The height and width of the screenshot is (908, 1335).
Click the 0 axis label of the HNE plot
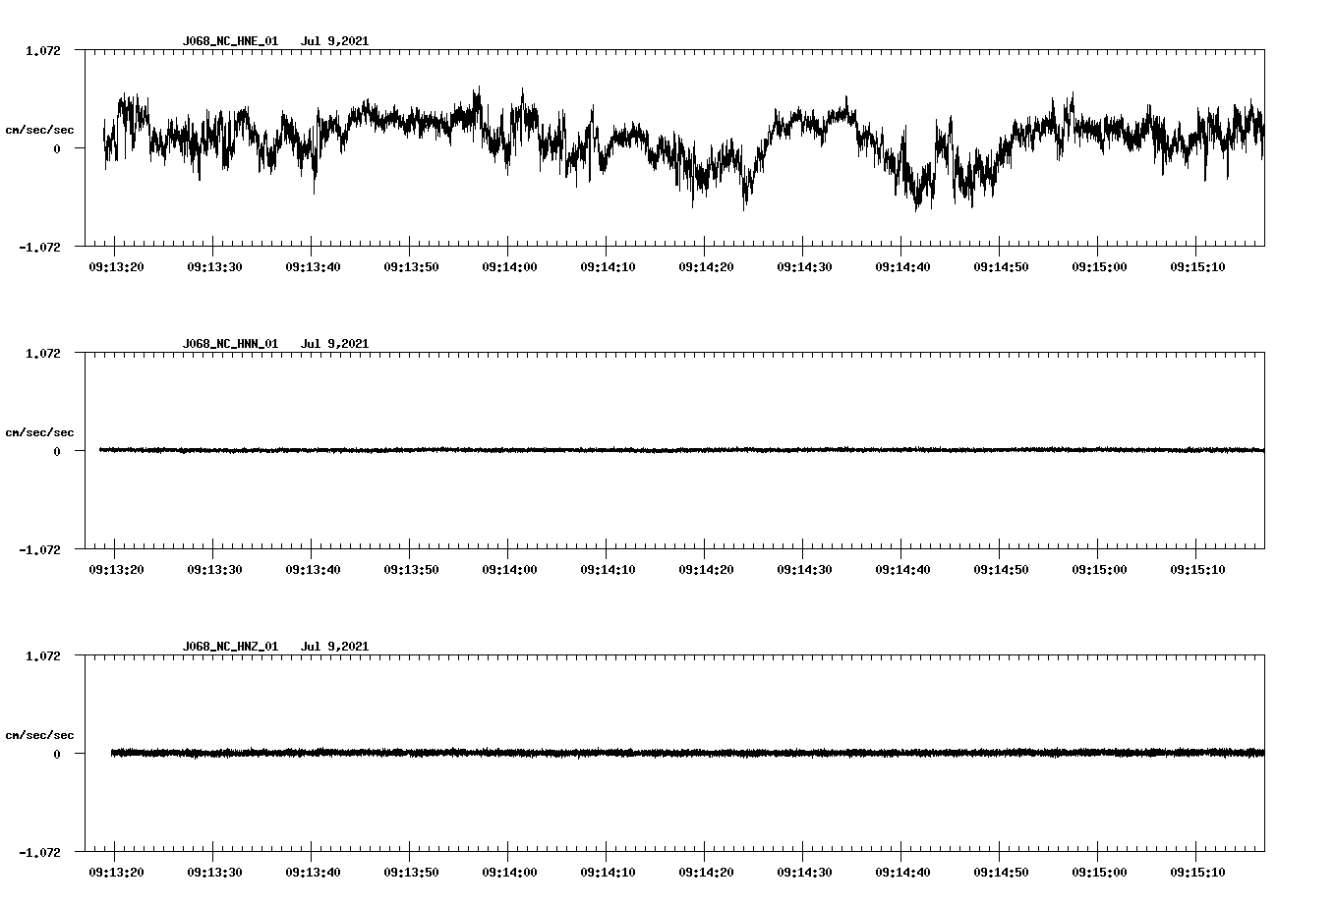coord(57,149)
